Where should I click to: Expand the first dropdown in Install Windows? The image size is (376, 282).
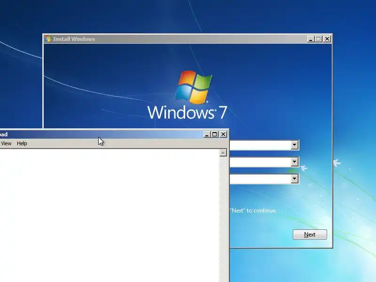pyautogui.click(x=295, y=145)
